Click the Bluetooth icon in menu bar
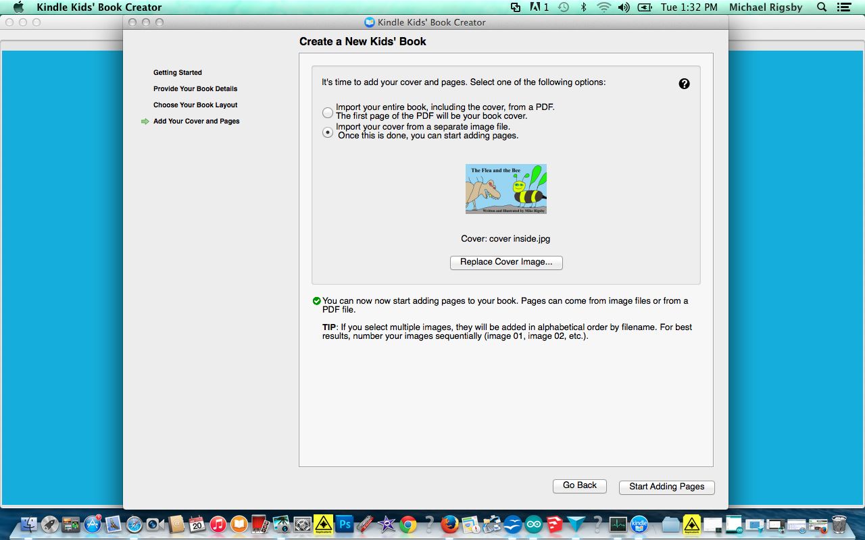 (584, 7)
